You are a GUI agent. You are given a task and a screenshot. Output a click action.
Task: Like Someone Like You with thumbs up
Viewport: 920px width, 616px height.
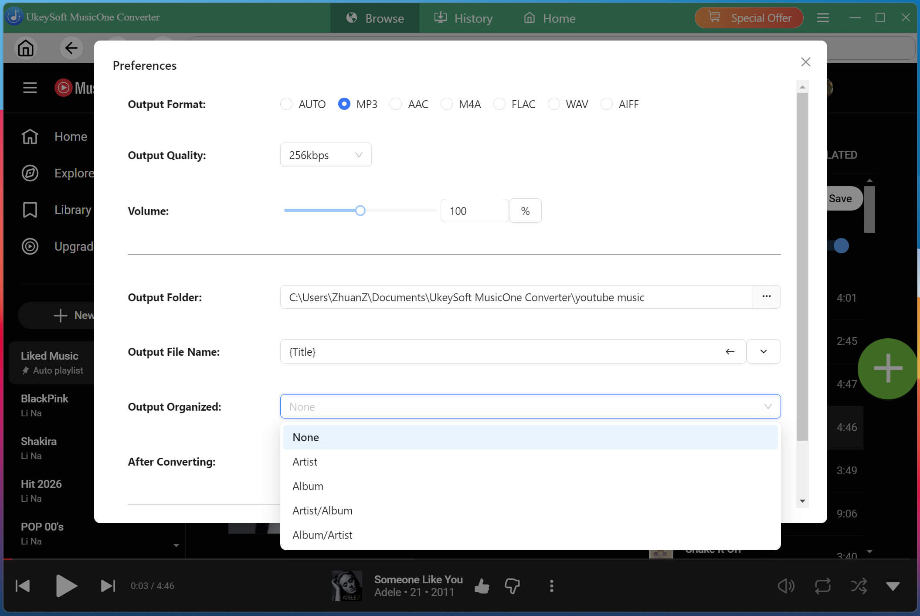coord(482,586)
